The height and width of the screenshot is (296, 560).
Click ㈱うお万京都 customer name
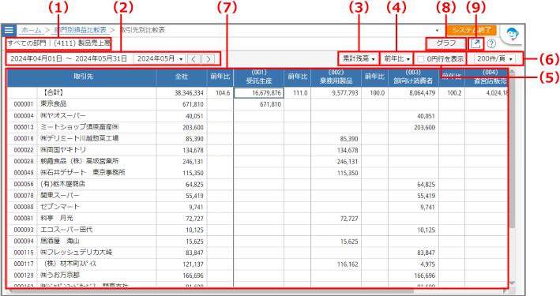60,275
